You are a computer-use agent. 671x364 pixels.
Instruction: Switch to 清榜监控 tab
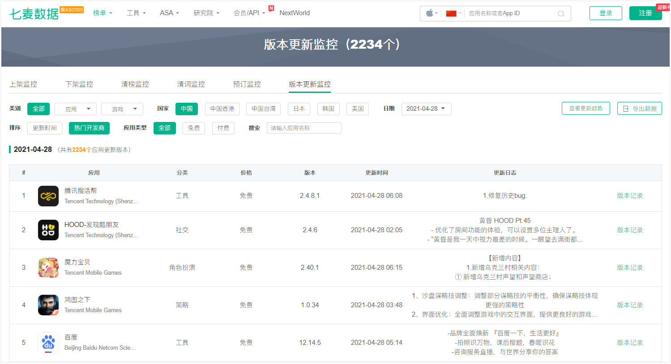[x=135, y=84]
